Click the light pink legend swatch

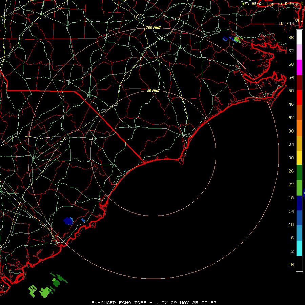point(299,52)
